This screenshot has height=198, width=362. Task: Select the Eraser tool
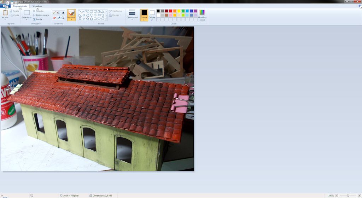pyautogui.click(x=54, y=18)
